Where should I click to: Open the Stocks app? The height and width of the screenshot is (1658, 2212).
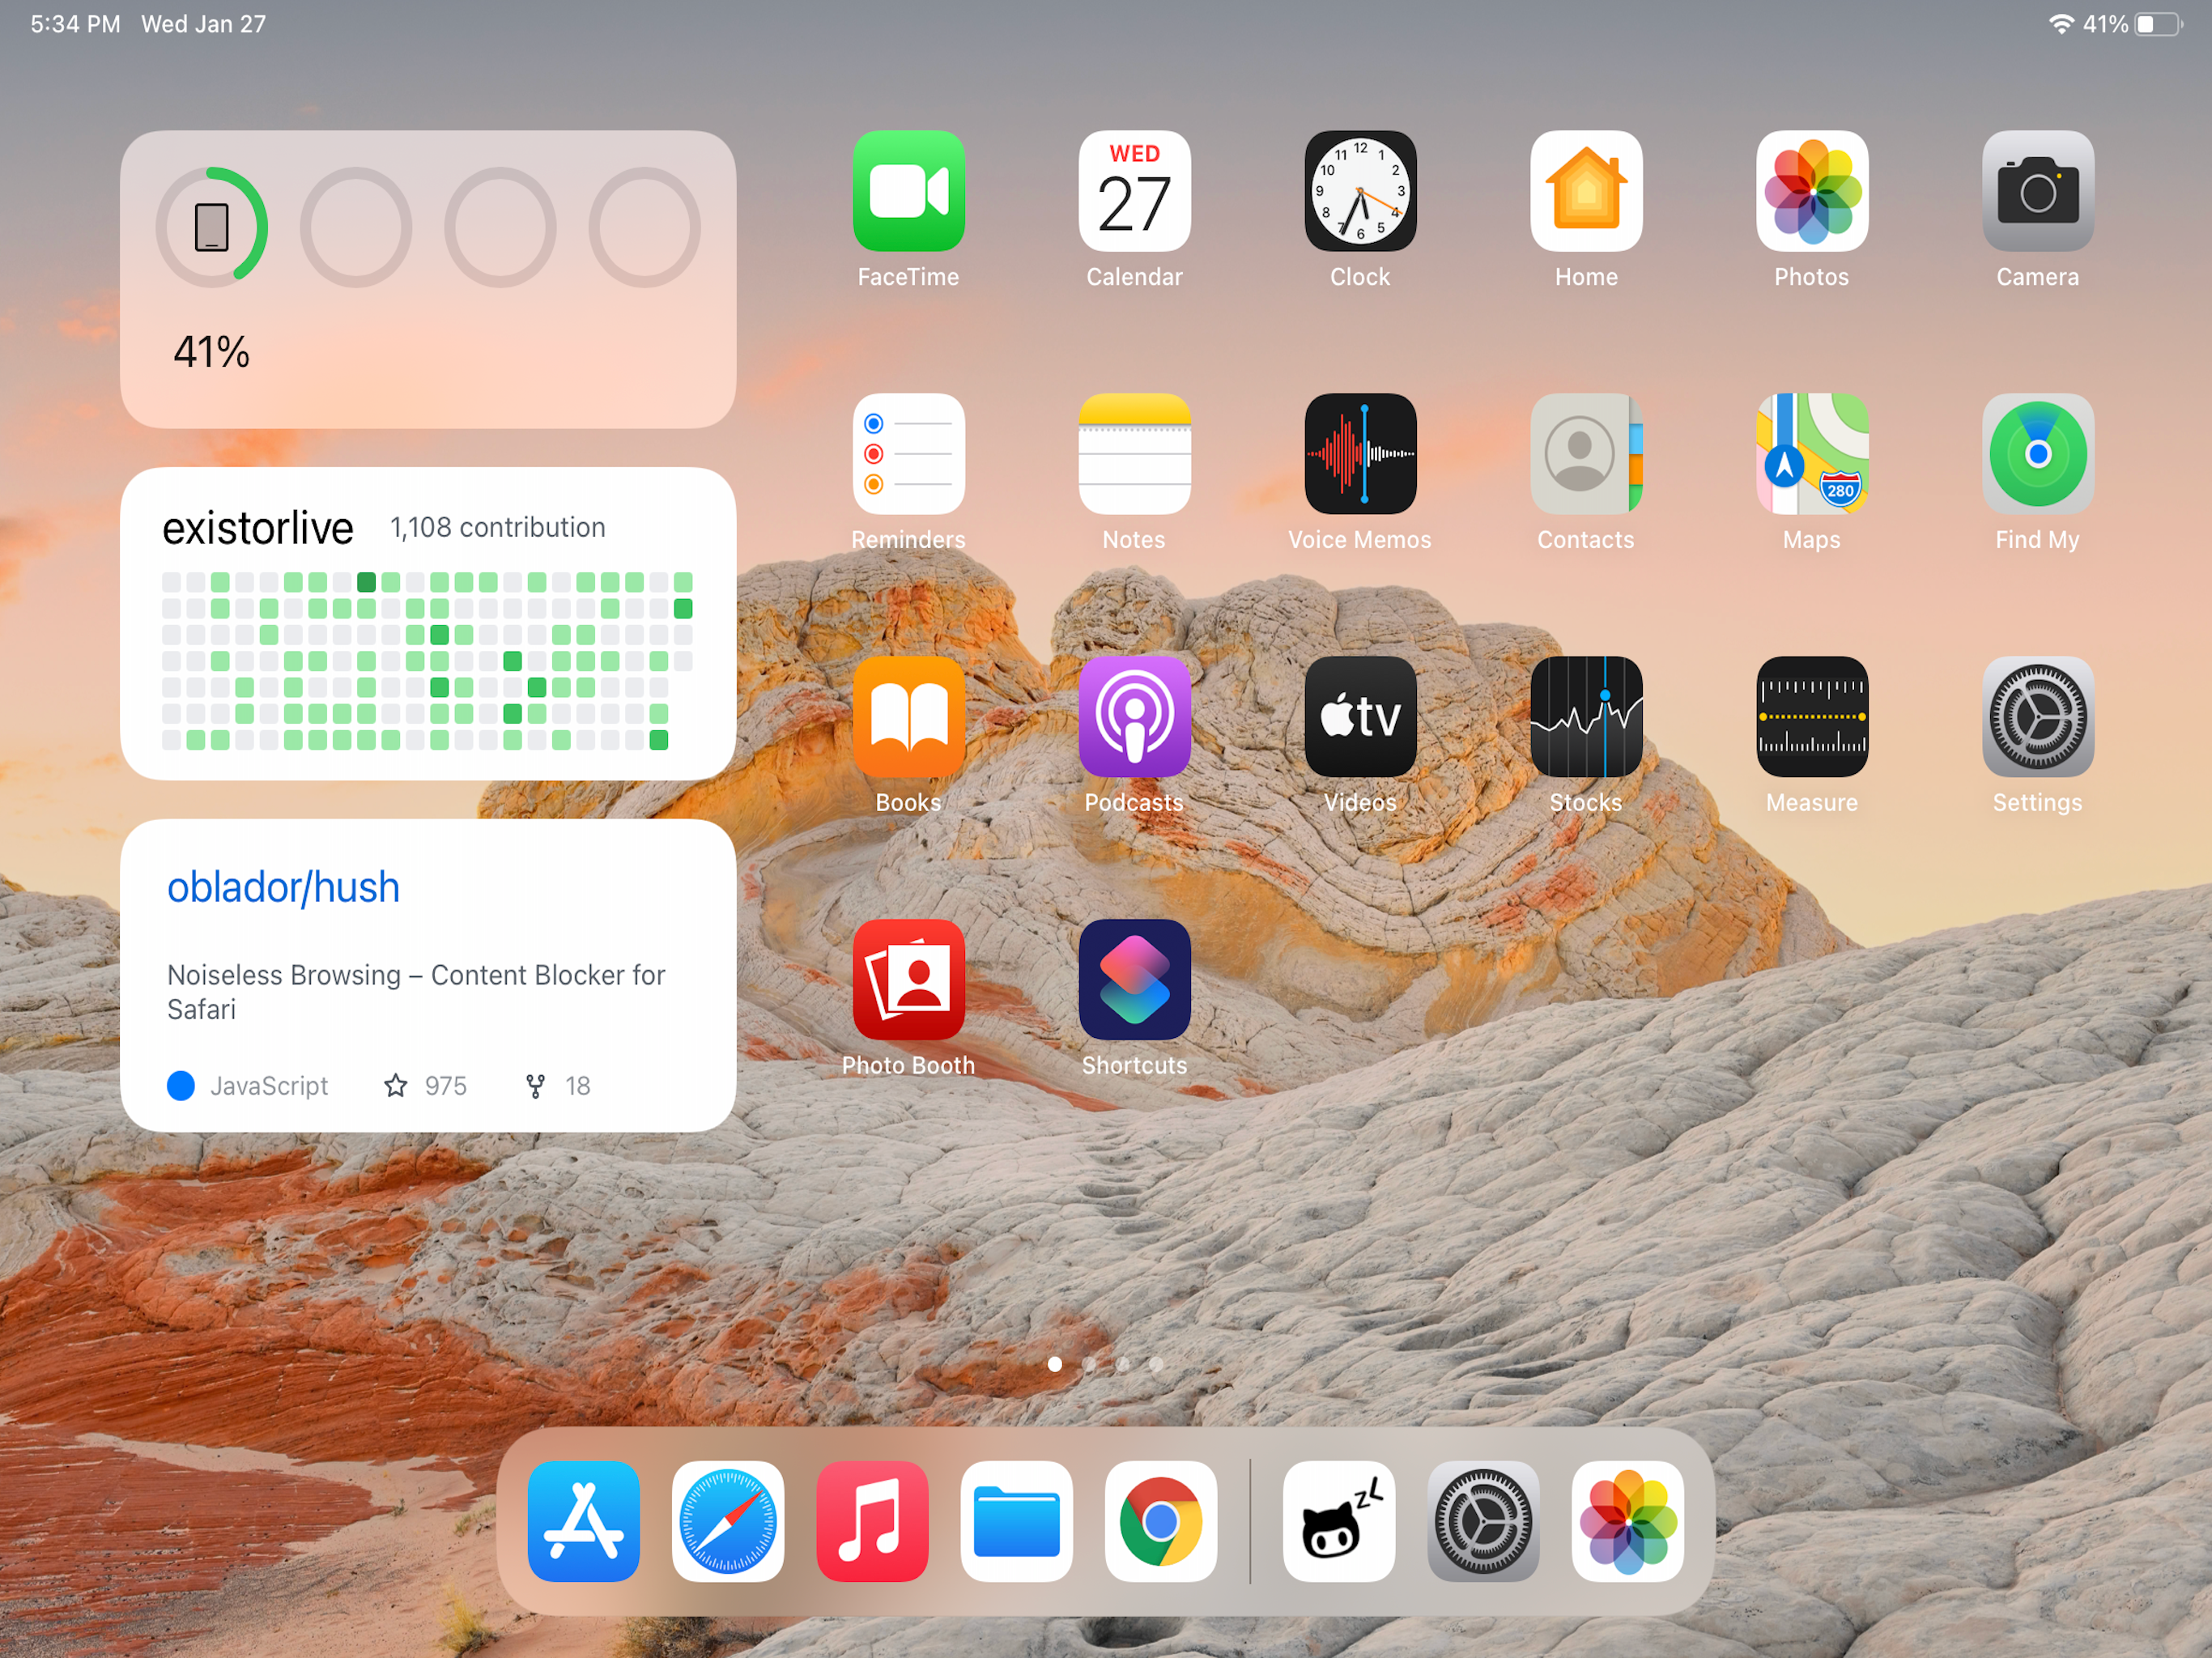click(1585, 717)
